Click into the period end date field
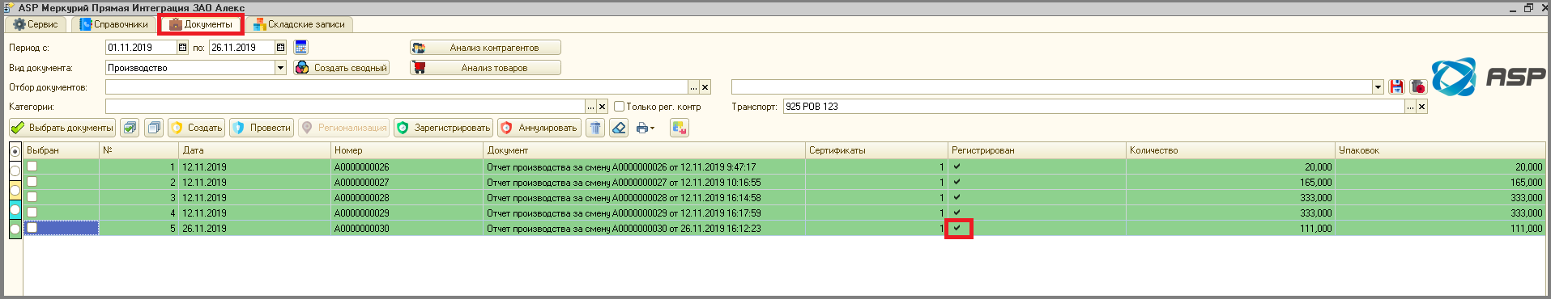This screenshot has width=1551, height=299. [241, 48]
